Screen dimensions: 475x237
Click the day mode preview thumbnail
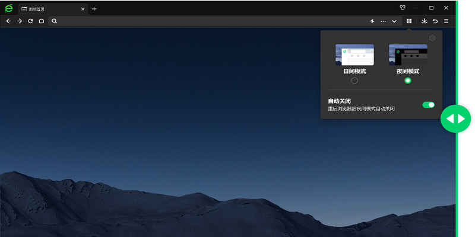pos(354,55)
